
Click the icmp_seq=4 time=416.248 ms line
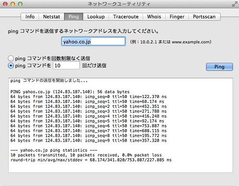[89, 116]
